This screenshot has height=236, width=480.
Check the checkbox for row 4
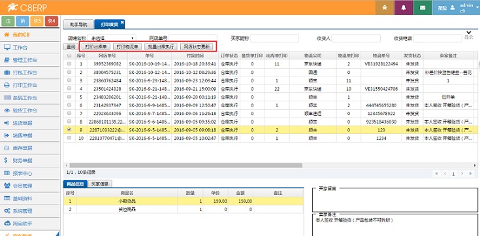tap(69, 88)
